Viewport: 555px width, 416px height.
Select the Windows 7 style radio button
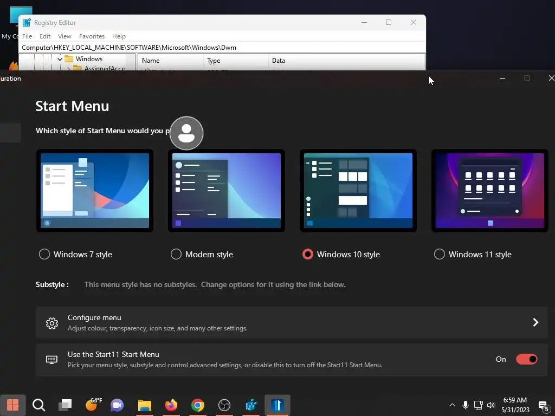pyautogui.click(x=44, y=254)
